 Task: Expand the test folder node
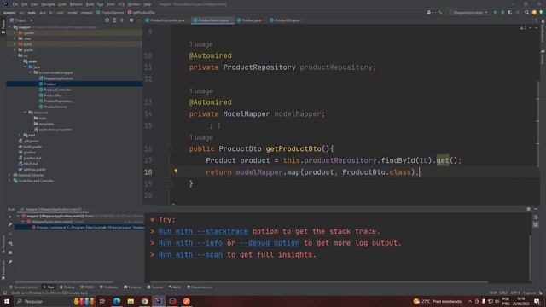click(x=20, y=135)
